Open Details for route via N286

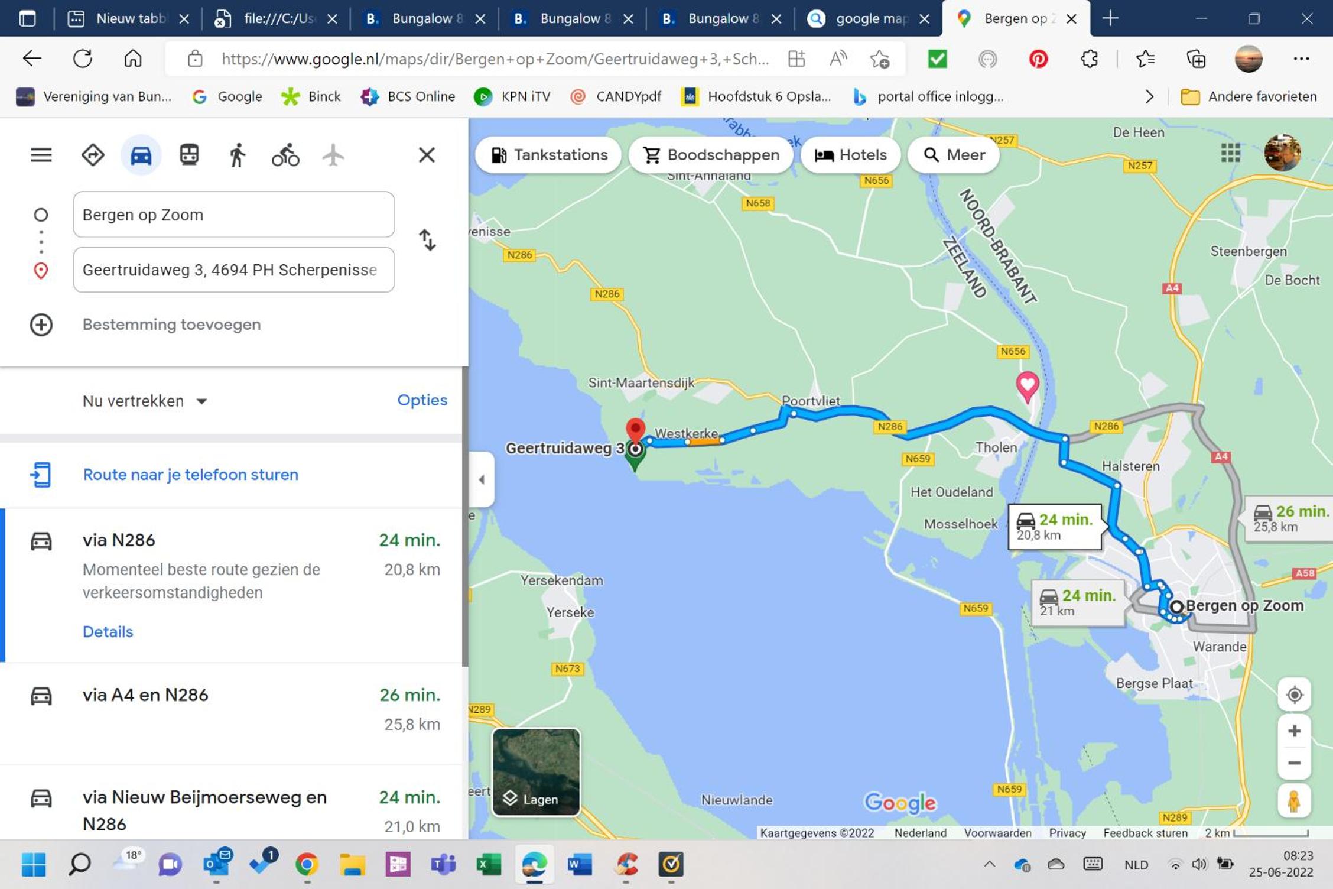[108, 631]
